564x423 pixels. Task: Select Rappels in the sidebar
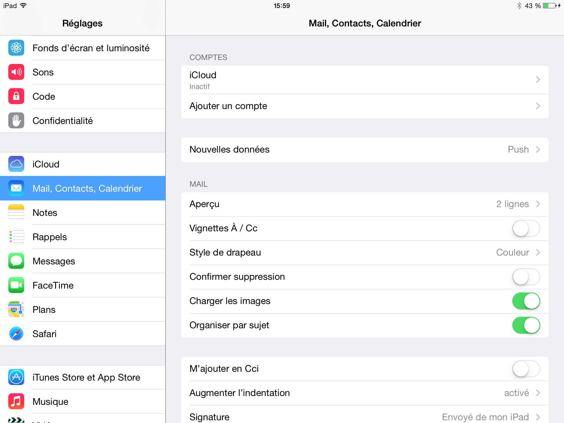[x=83, y=237]
